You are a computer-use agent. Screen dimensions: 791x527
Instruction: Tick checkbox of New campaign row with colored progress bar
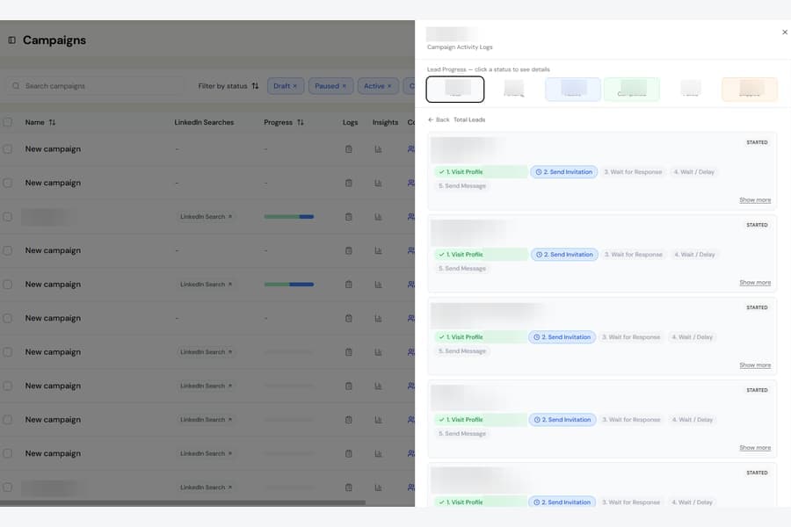coord(8,285)
